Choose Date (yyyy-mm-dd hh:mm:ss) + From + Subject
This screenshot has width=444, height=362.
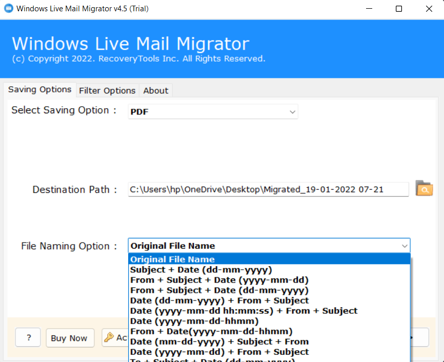coord(269,311)
